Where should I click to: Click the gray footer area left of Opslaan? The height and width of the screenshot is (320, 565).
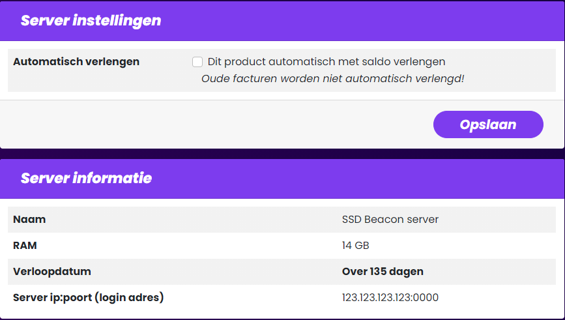215,124
